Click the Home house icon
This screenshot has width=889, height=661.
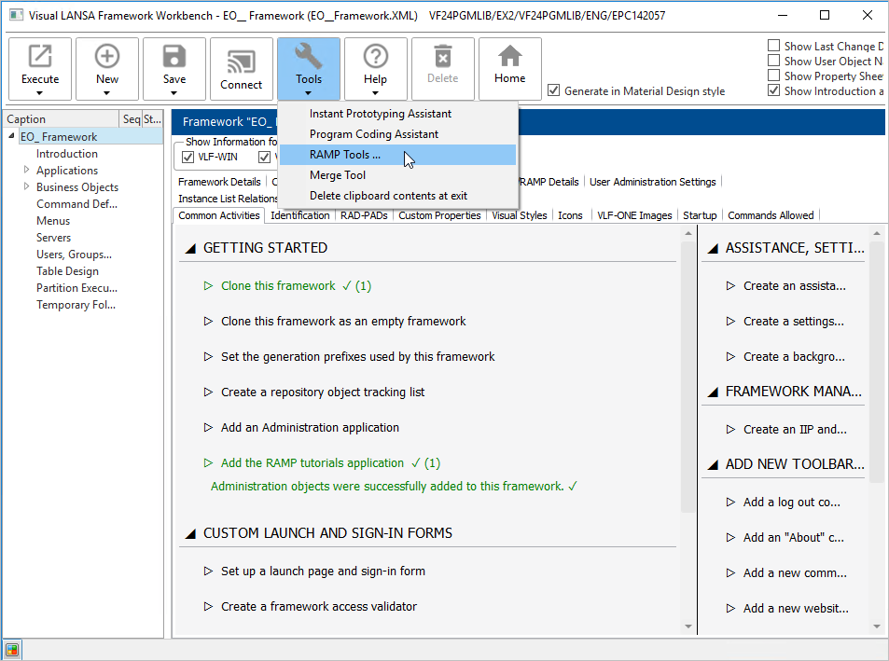point(510,58)
